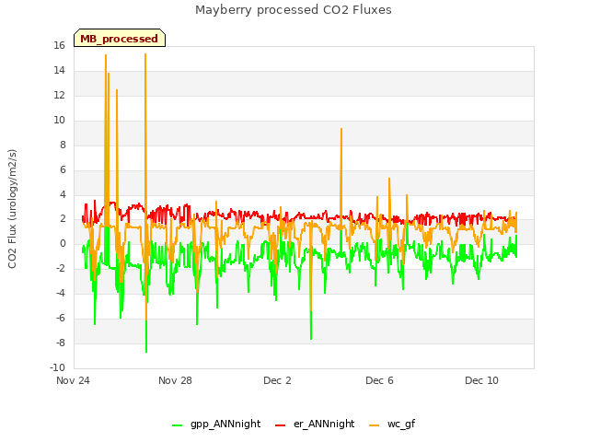Toggle the er_ANNnight legend entry
Viewport: 589px width, 442px height.
(x=315, y=424)
